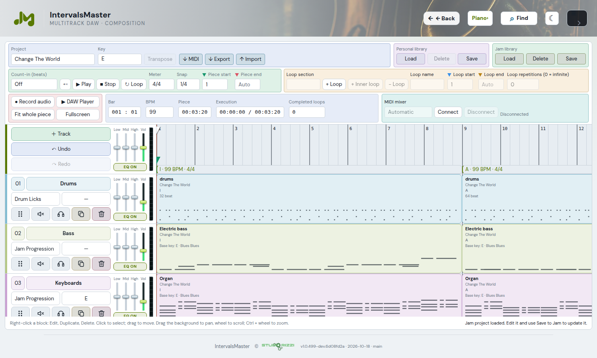This screenshot has width=597, height=358.
Task: Solo the Keyboards track with headphones
Action: (61, 312)
